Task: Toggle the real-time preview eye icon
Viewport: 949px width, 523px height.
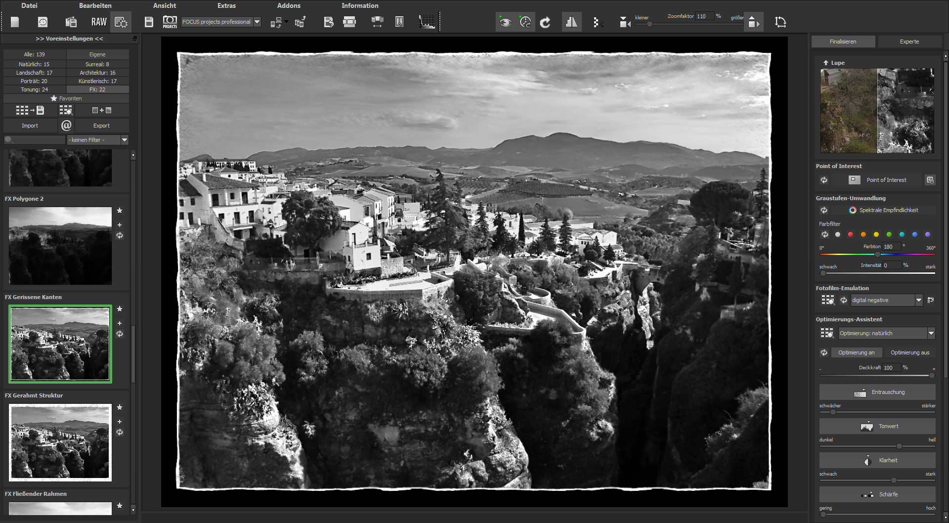Action: [505, 22]
